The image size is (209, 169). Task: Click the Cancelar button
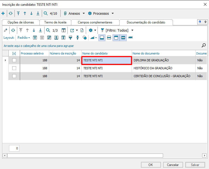coord(173,165)
